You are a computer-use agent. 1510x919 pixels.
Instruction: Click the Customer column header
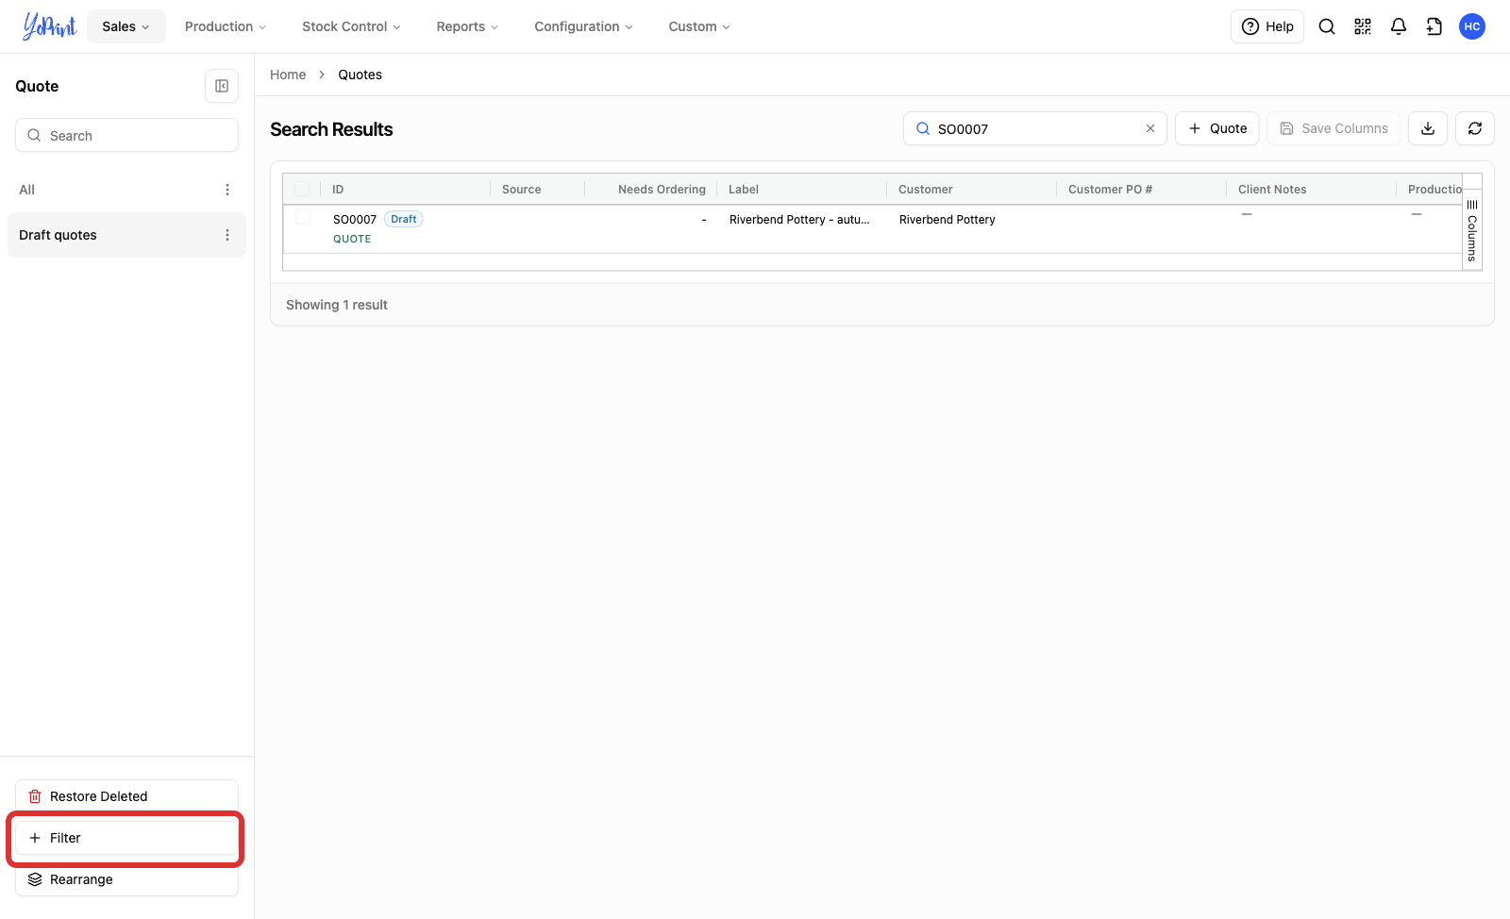coord(972,189)
